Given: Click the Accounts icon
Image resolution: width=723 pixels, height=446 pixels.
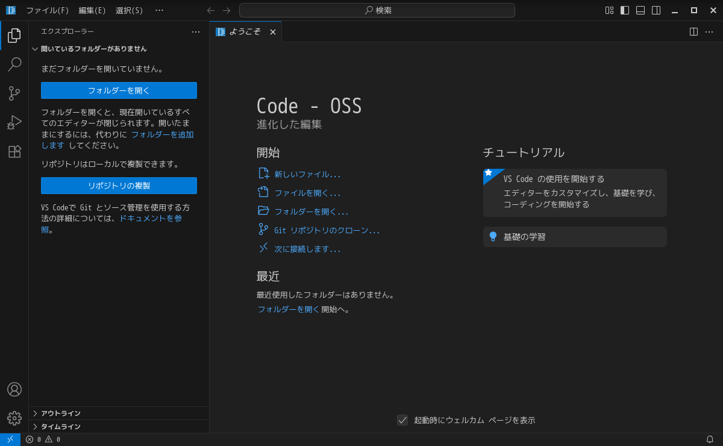Looking at the screenshot, I should [x=14, y=389].
